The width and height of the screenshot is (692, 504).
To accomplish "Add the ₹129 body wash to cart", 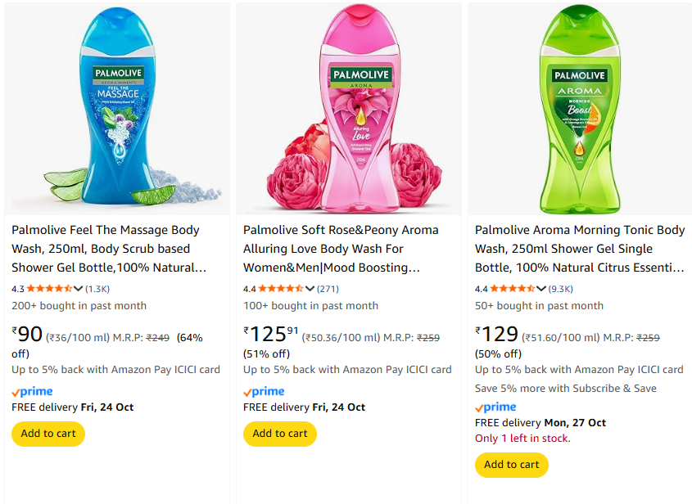I will (512, 465).
